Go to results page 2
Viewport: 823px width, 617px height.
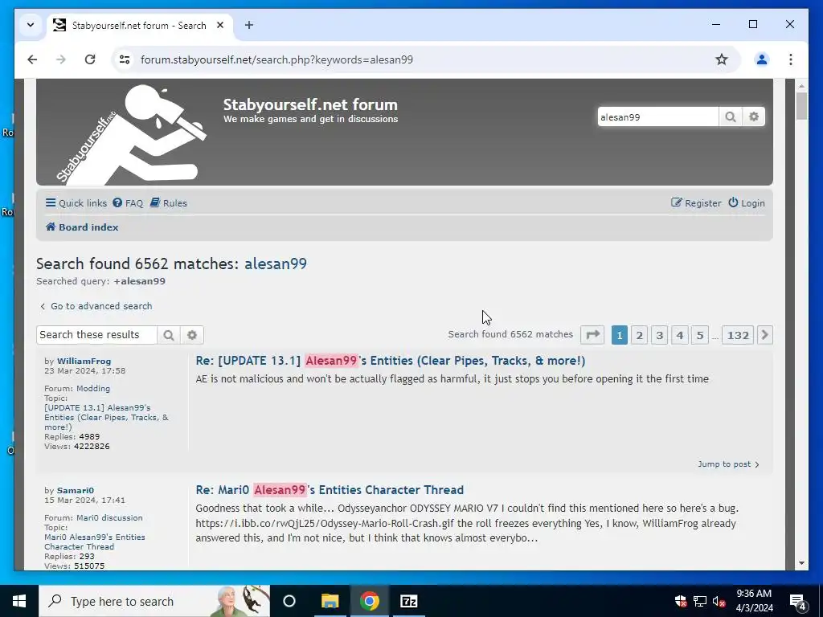click(639, 335)
